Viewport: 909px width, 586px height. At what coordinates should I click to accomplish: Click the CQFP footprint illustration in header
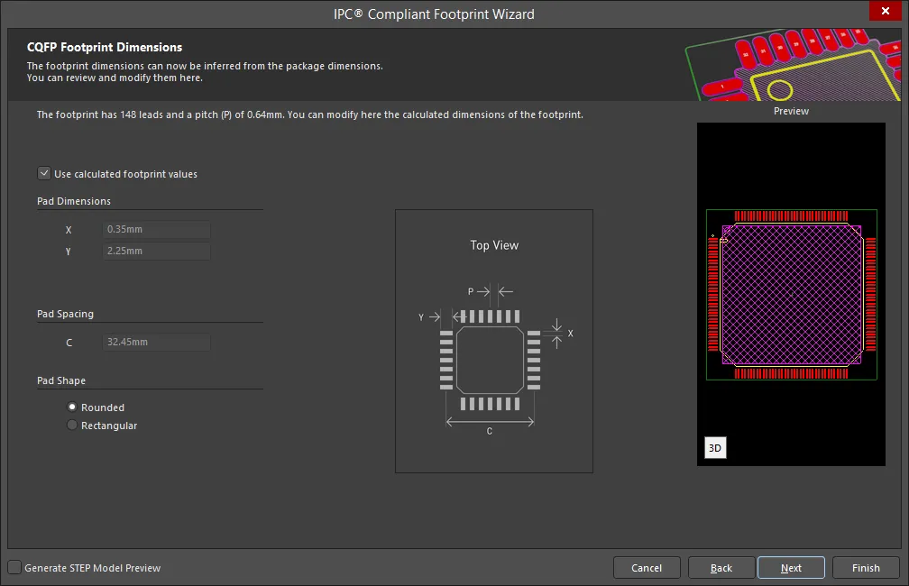pos(793,65)
